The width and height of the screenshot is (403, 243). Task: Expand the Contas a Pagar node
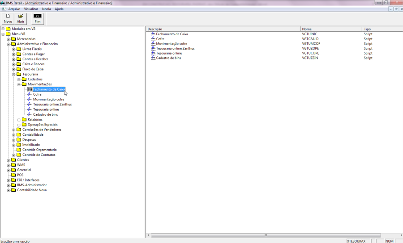point(13,54)
